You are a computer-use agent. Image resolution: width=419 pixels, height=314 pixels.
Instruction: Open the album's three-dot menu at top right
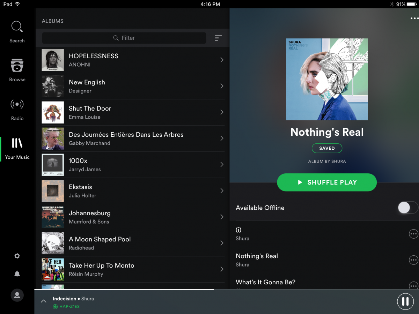click(x=414, y=18)
